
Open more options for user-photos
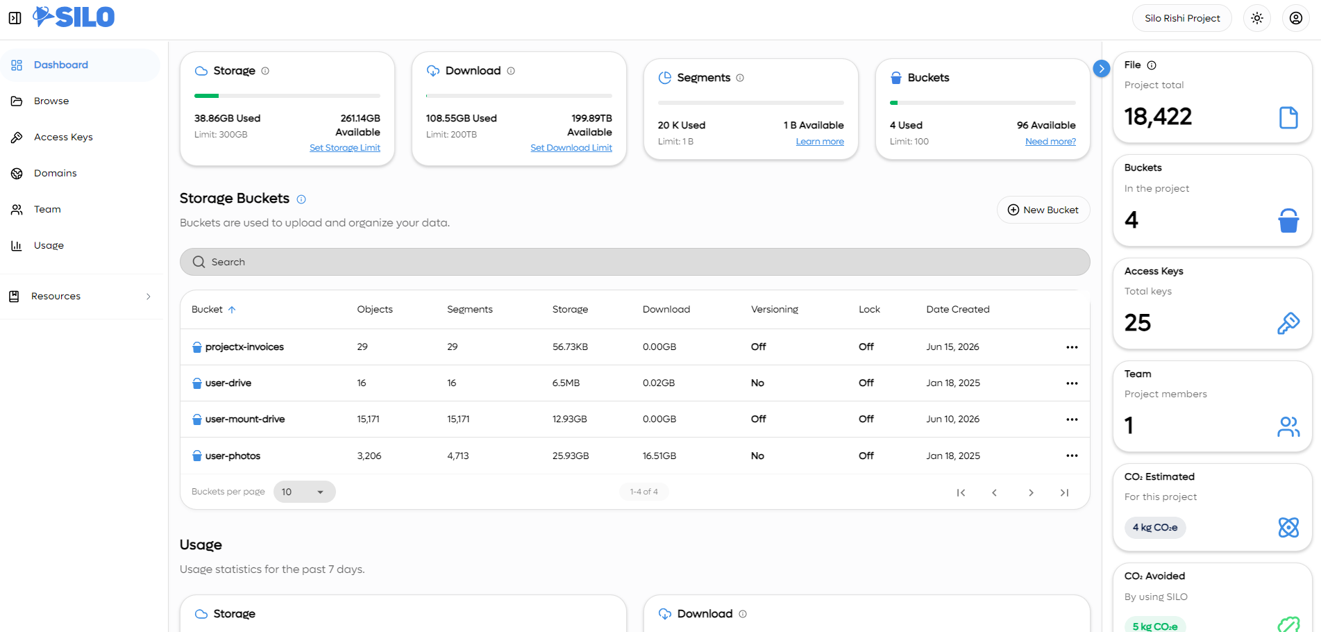point(1072,456)
